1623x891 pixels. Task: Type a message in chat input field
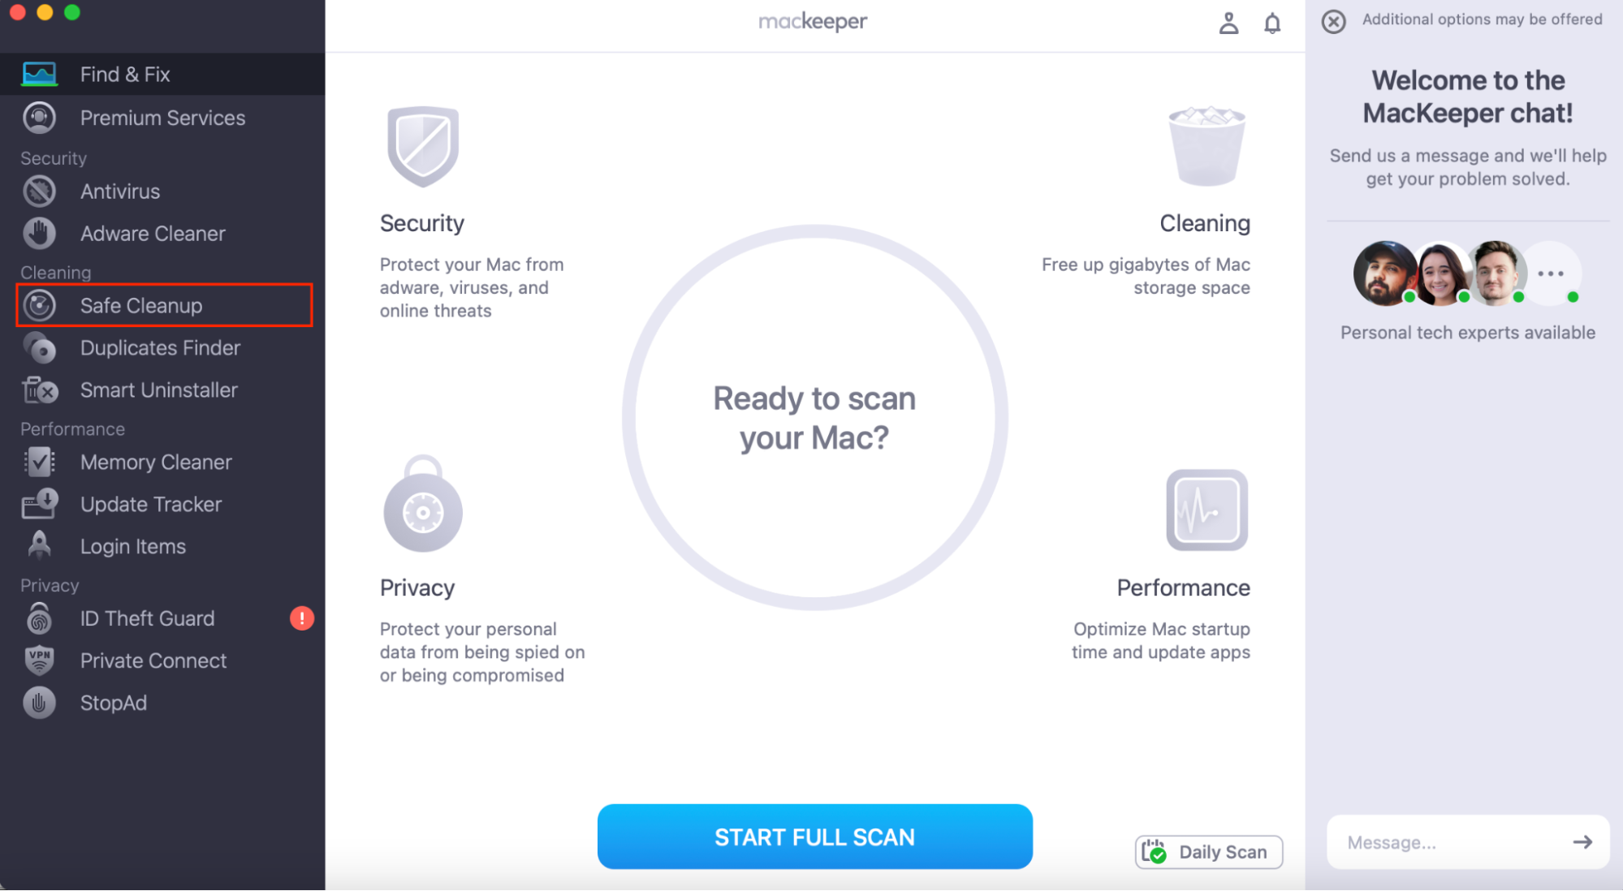(x=1448, y=844)
